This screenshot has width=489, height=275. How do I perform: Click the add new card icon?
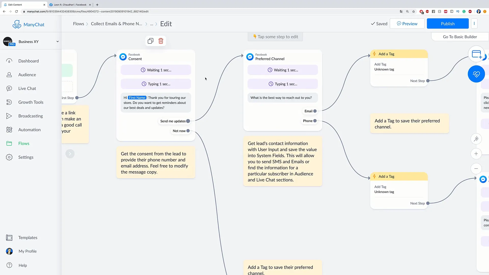tap(476, 54)
